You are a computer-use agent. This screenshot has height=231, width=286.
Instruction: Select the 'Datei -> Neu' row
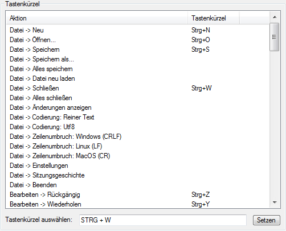point(138,30)
